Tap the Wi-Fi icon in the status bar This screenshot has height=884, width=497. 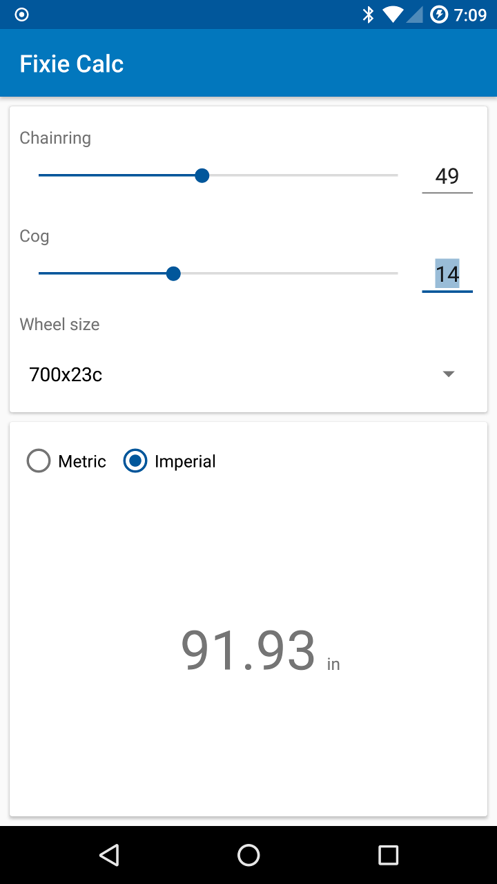pos(391,14)
